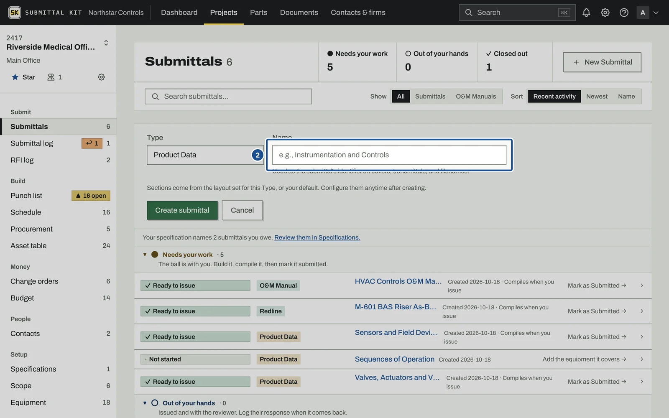
Task: Click the user avatar A
Action: [x=643, y=13]
